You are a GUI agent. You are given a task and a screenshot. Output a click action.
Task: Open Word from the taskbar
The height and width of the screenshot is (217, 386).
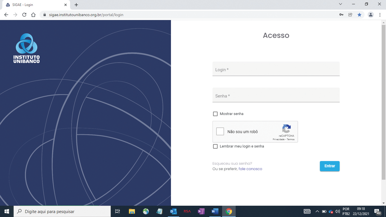(215, 211)
